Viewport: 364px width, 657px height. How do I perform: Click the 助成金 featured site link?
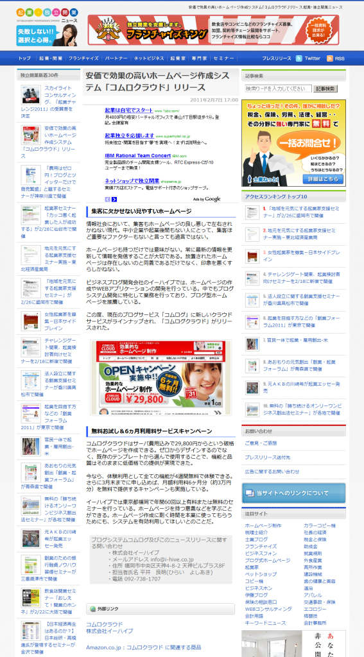point(310,547)
